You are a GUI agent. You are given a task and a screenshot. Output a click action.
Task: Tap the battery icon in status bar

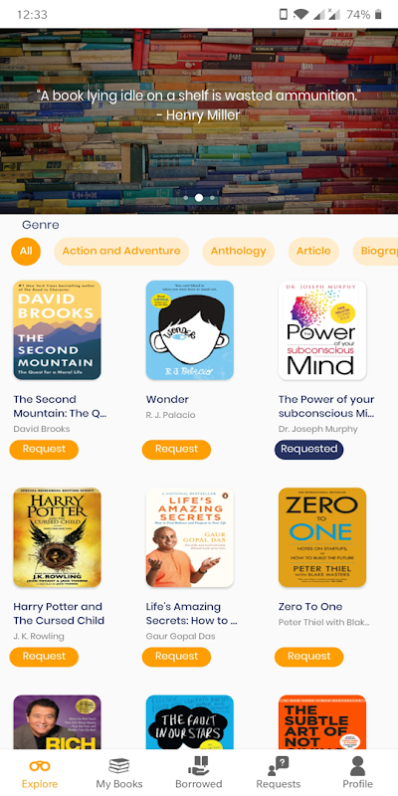[x=378, y=15]
